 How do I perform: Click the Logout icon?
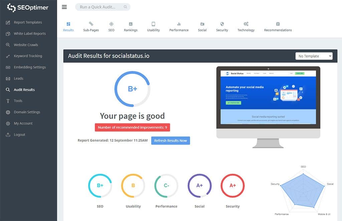(x=8, y=135)
